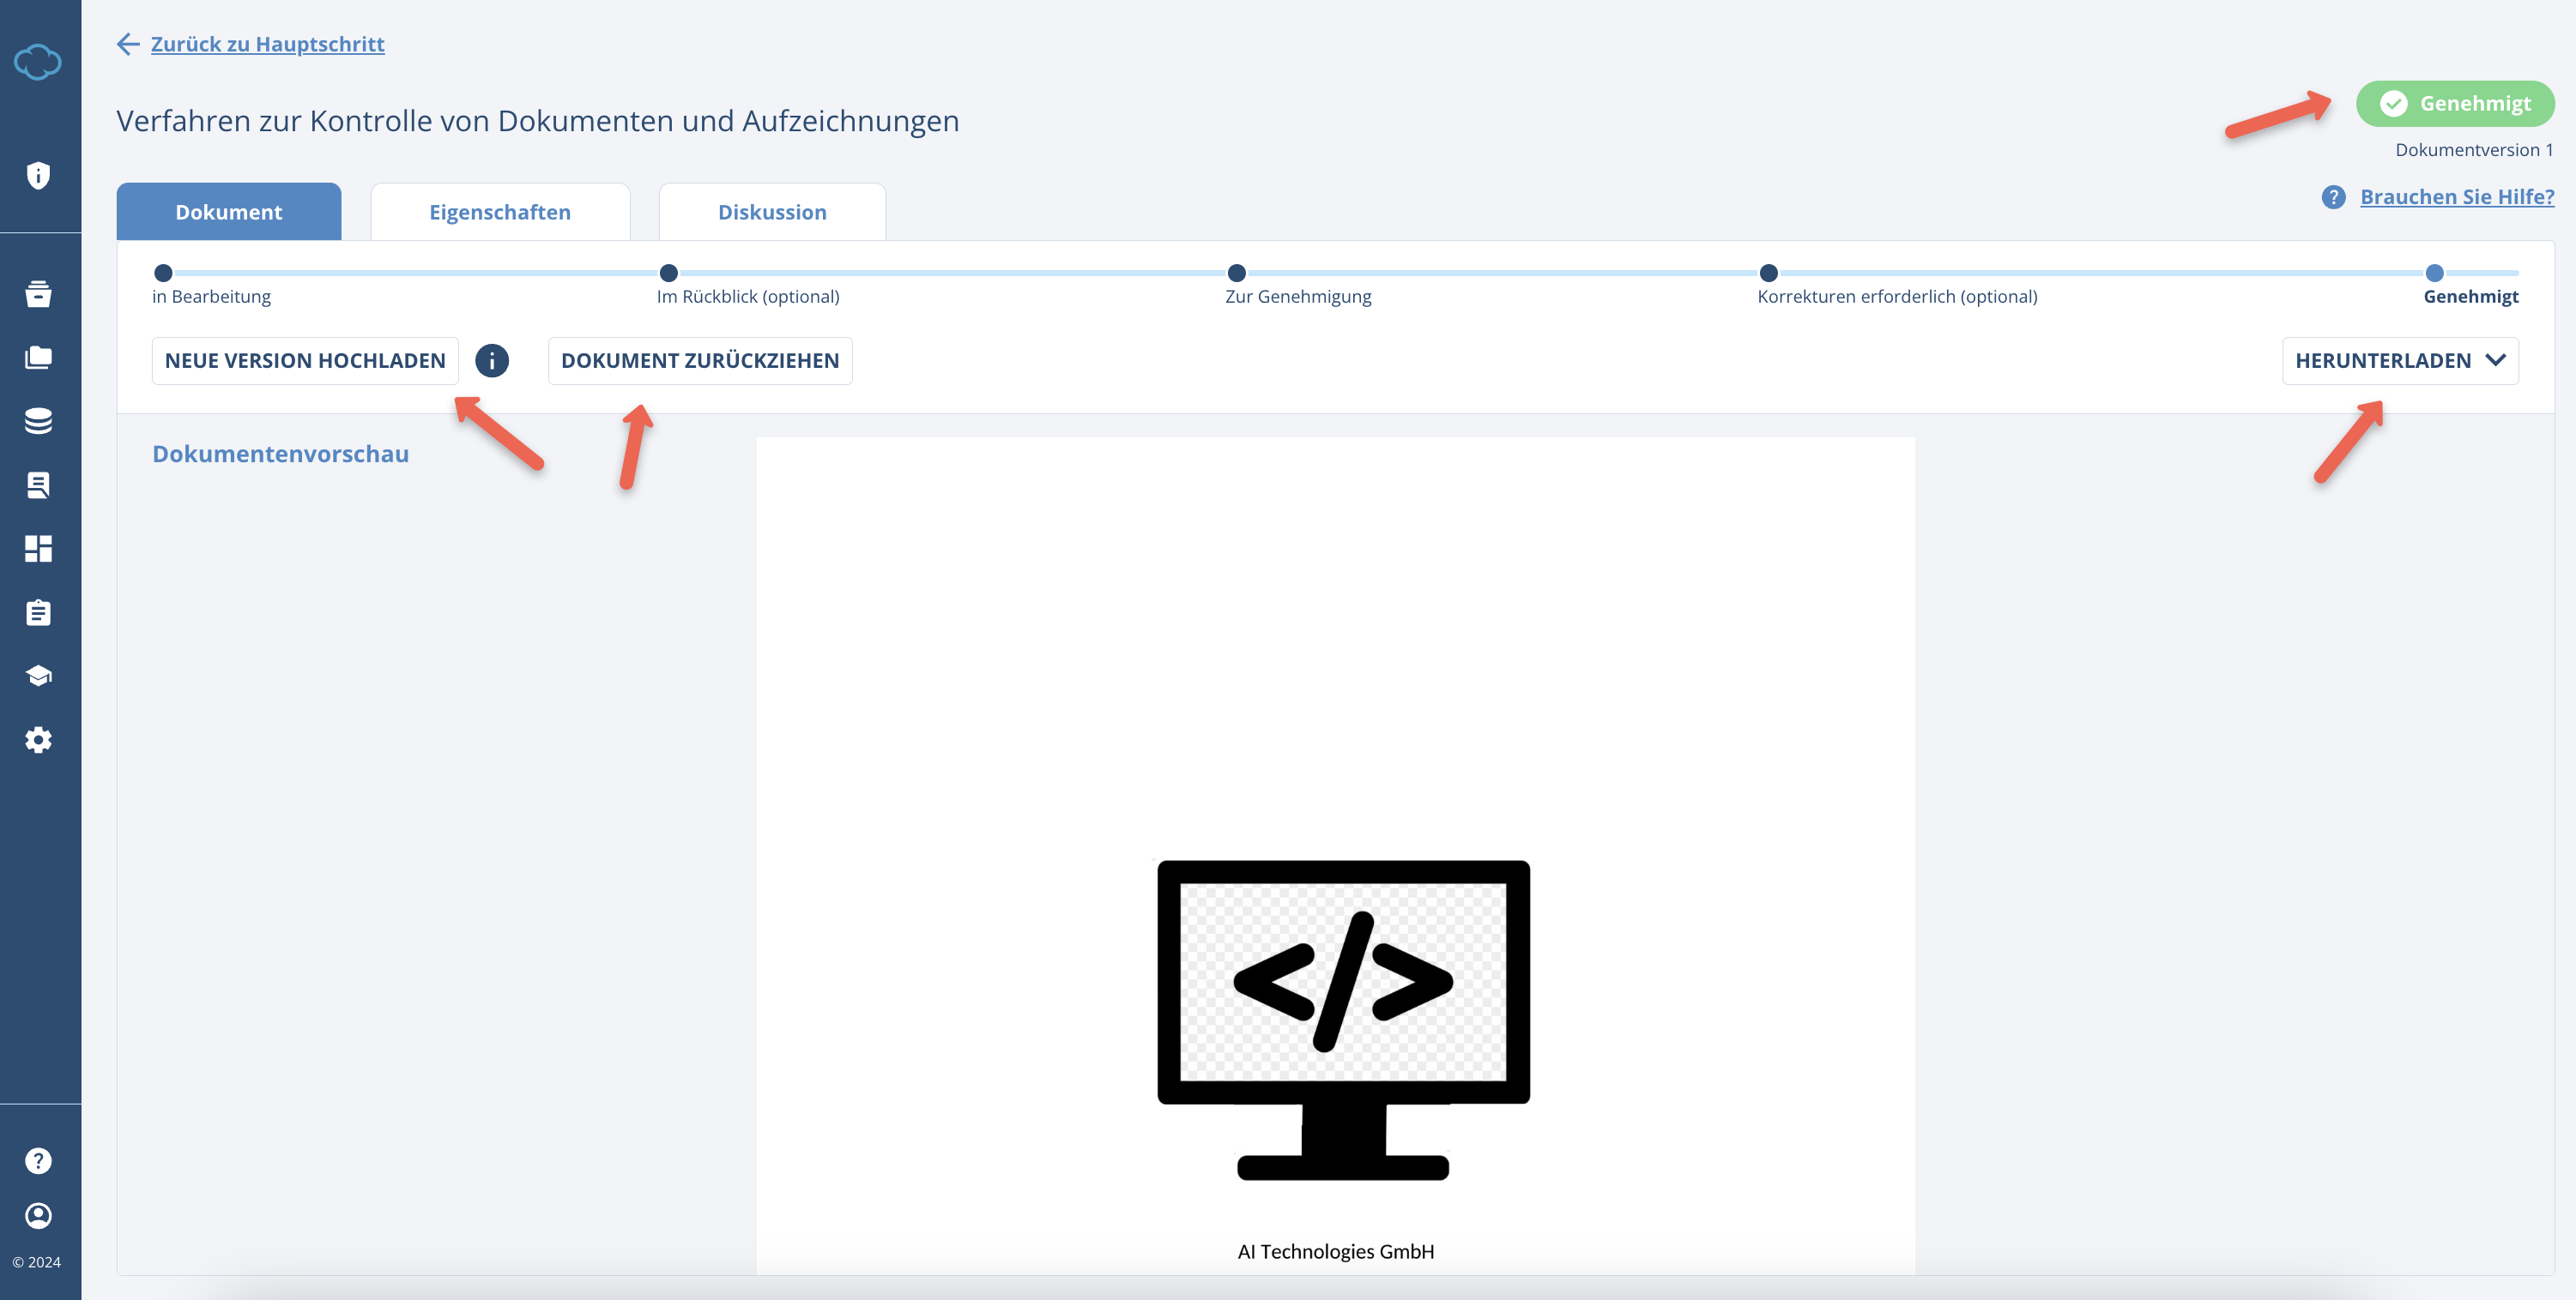Expand the Herunterladen dropdown
Screen dimensions: 2576x1300
2401,361
